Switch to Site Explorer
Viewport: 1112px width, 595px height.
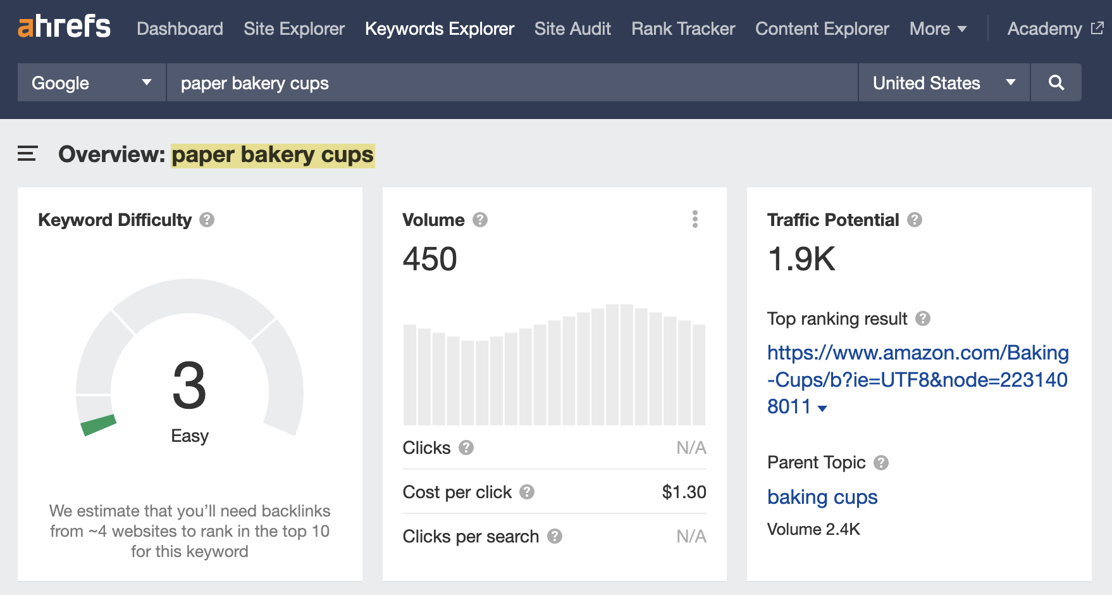pos(293,28)
